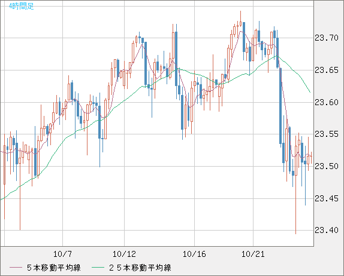
Task: Click the 10/16 date axis label
Action: point(194,254)
